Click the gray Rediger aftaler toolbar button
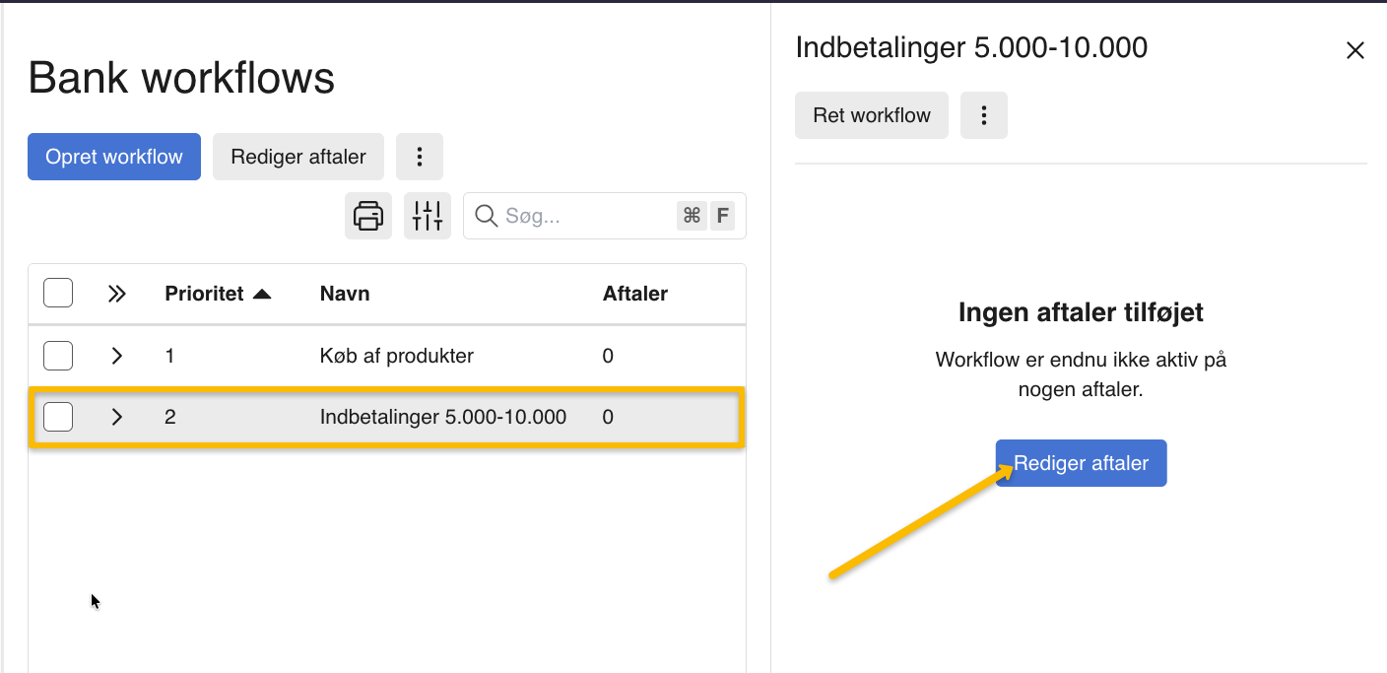 (x=298, y=157)
